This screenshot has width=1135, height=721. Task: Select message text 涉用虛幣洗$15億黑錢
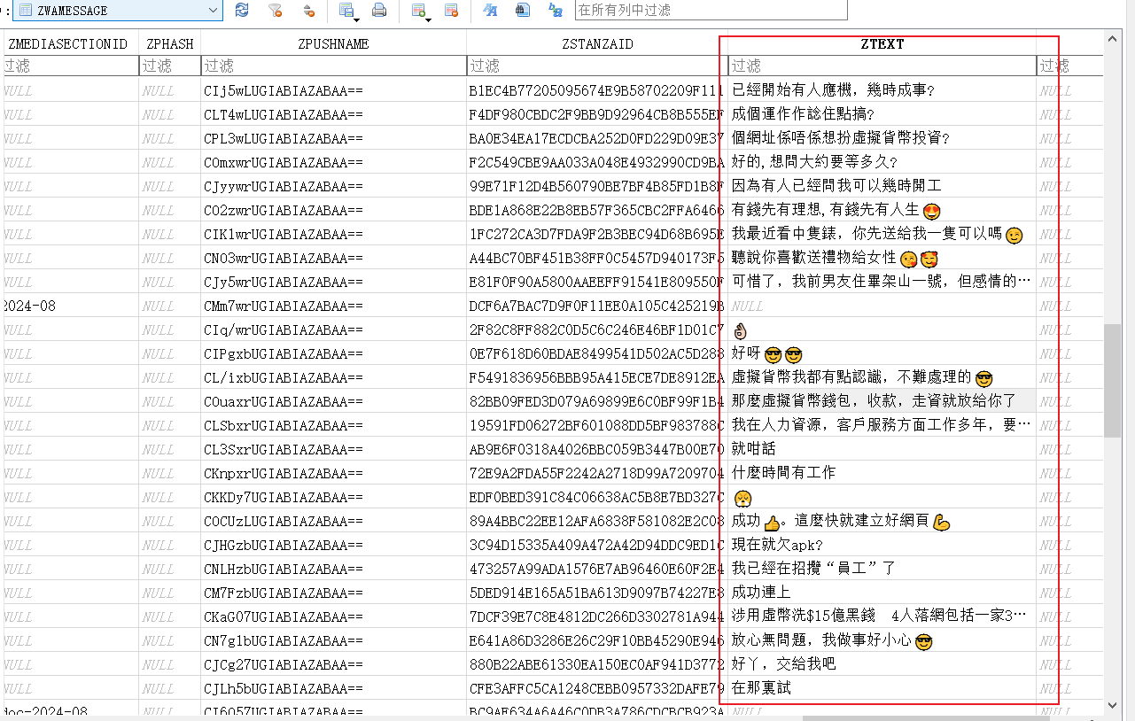tap(804, 616)
